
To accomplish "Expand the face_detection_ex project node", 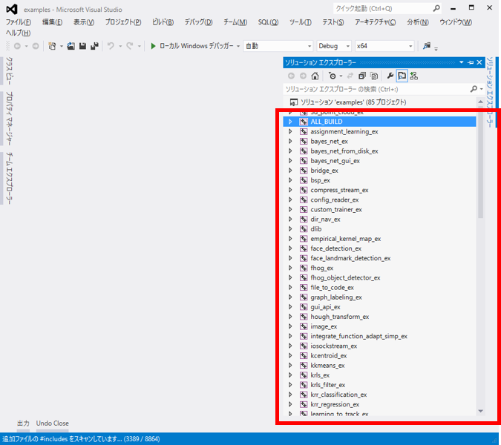I will click(x=290, y=248).
